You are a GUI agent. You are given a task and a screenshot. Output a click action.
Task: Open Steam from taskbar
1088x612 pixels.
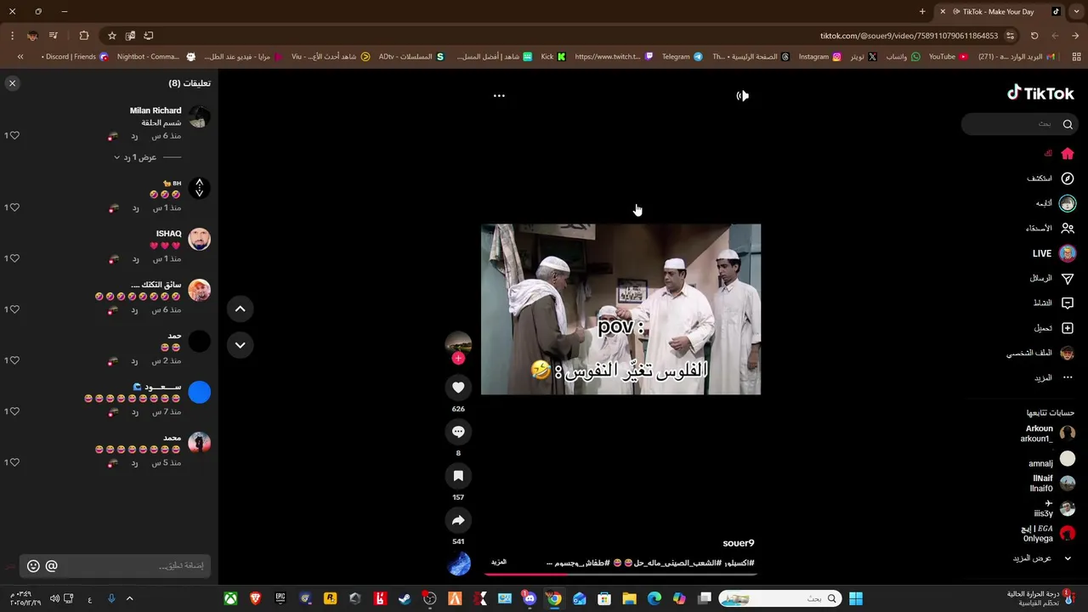(405, 599)
